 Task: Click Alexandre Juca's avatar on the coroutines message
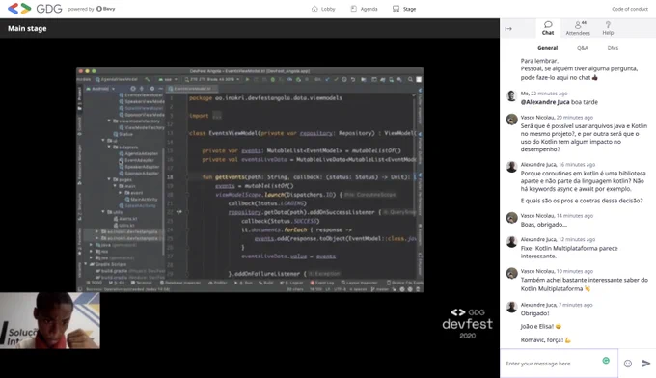(x=511, y=167)
